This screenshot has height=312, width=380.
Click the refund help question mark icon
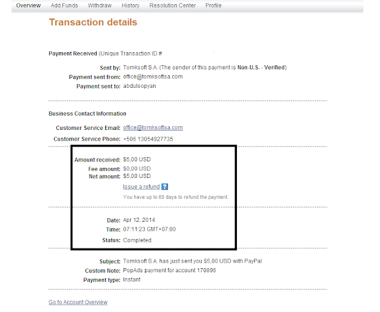point(164,187)
